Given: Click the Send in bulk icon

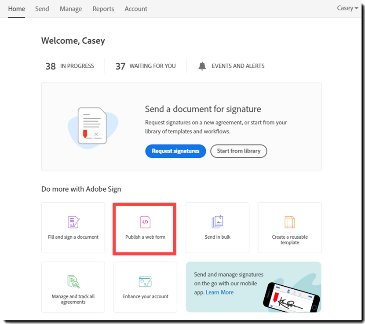Looking at the screenshot, I should [217, 222].
